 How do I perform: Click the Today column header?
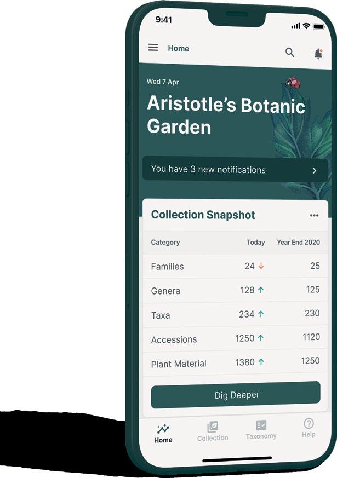[x=255, y=242]
